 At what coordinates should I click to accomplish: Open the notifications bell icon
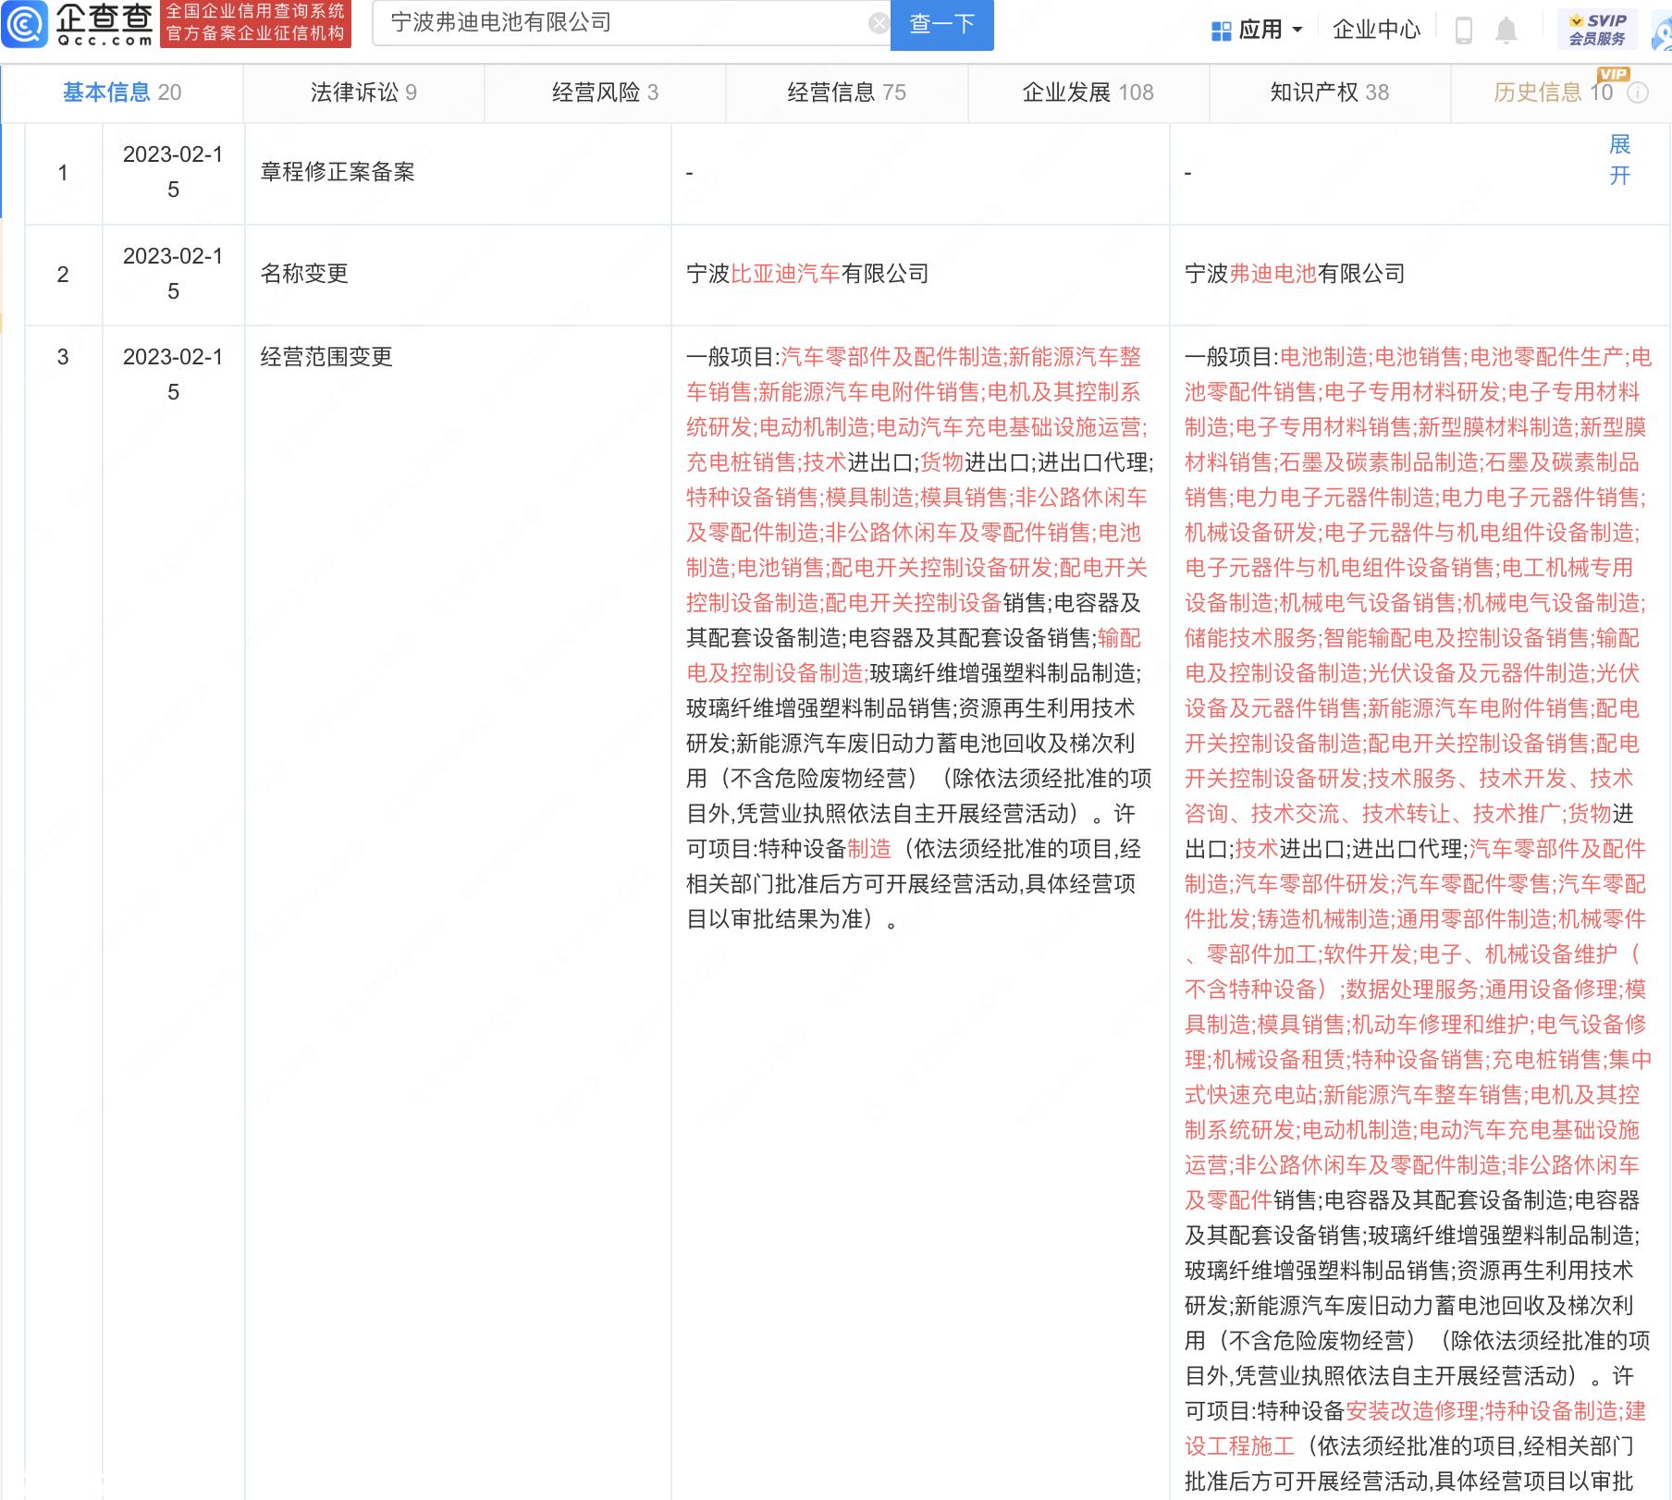click(x=1506, y=30)
